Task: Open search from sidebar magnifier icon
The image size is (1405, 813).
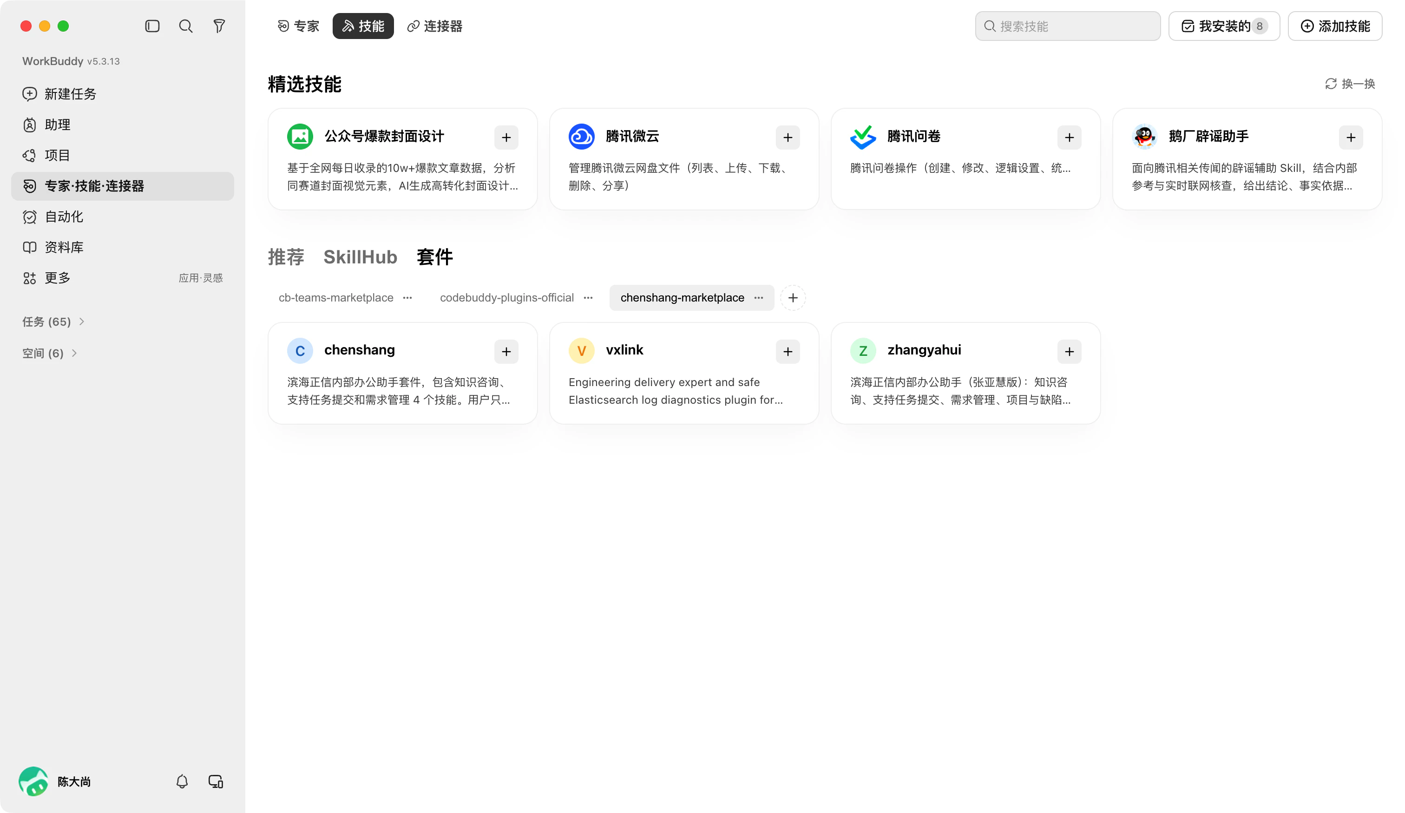Action: click(x=186, y=26)
